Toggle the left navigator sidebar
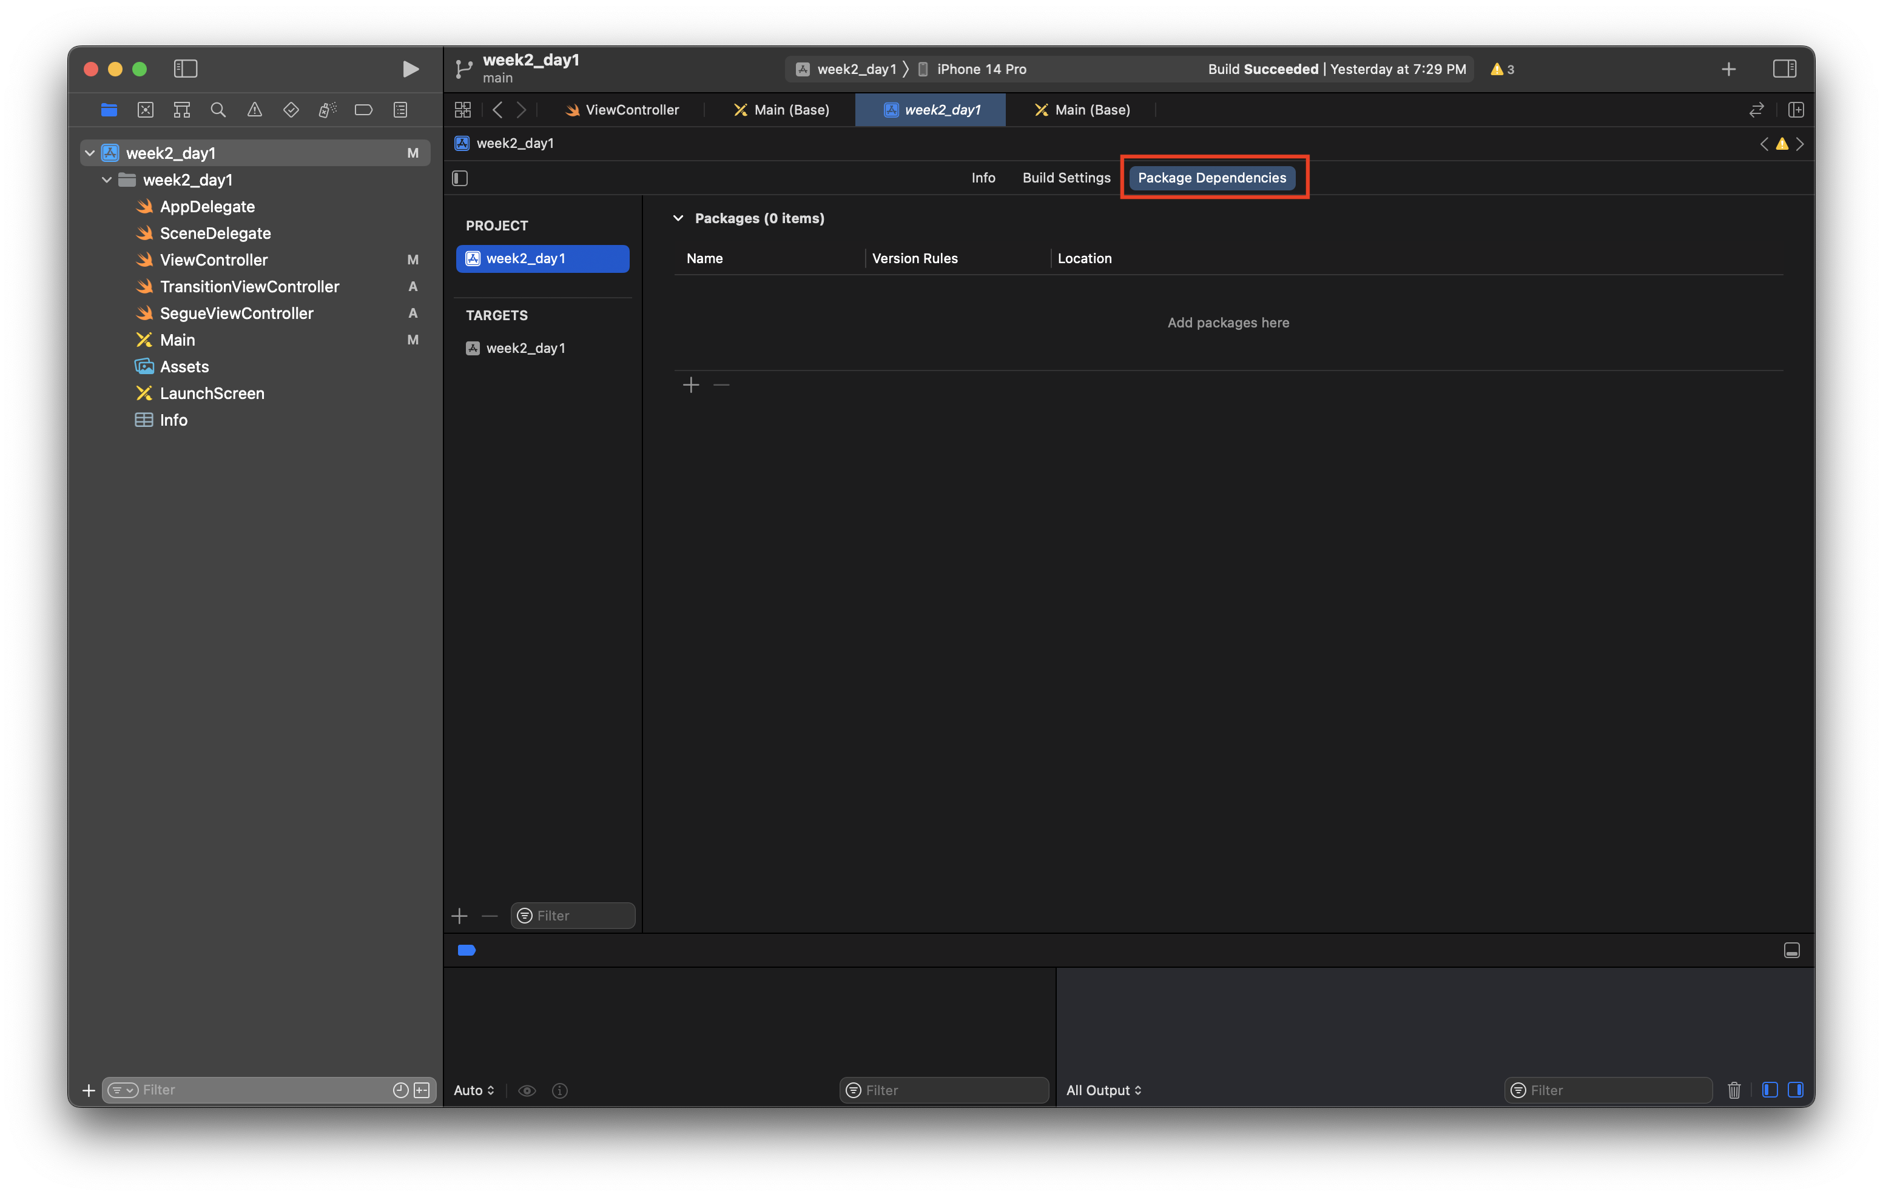 coord(186,69)
